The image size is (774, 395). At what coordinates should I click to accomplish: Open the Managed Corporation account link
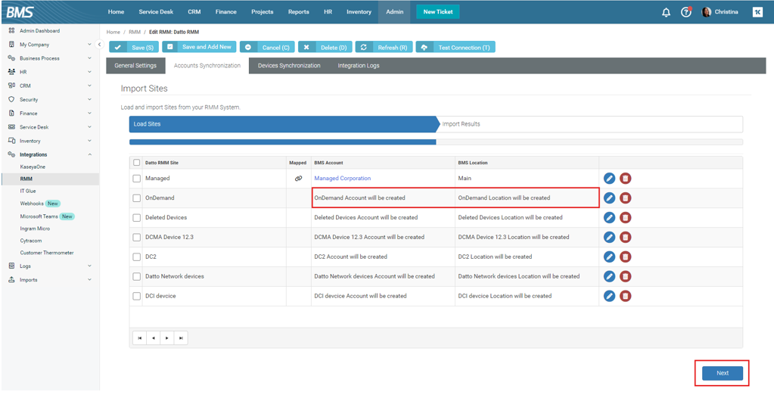pos(342,179)
